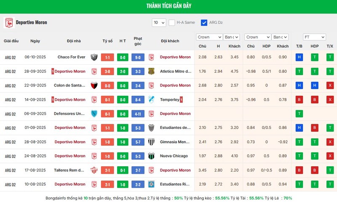Click the Nueva Chicago team crest
Screen dimensions: 337x204
(151, 156)
